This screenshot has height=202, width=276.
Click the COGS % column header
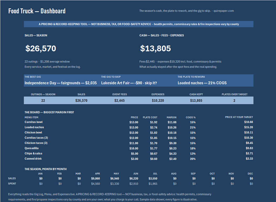pos(191,117)
